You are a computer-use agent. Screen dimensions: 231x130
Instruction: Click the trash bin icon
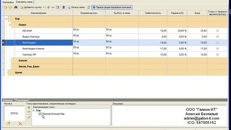[64, 7]
